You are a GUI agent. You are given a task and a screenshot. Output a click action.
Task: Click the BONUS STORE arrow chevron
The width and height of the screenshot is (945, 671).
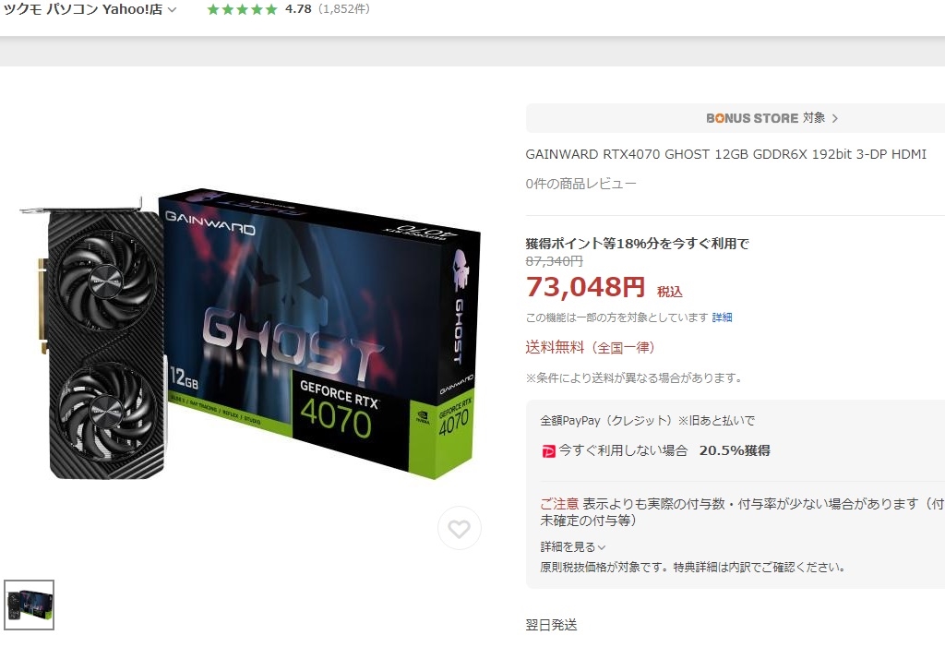pyautogui.click(x=834, y=118)
